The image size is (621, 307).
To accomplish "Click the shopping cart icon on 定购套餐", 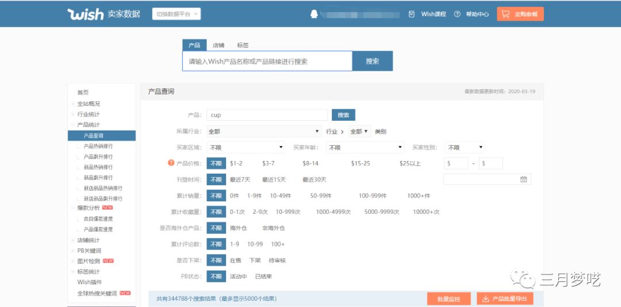I will point(505,14).
